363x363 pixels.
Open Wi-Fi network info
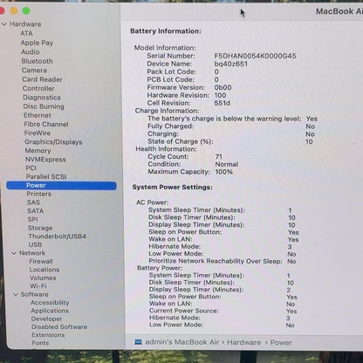[38, 286]
